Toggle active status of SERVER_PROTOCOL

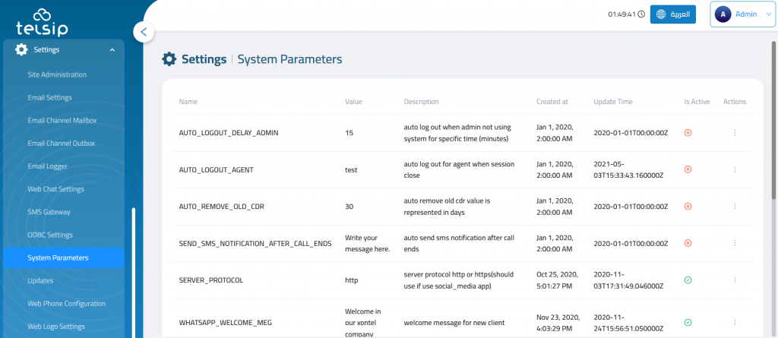(x=688, y=280)
